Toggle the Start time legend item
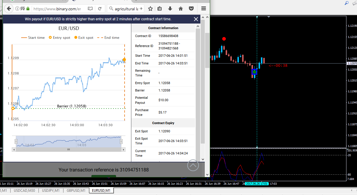The height and width of the screenshot is (195, 357). (x=33, y=38)
